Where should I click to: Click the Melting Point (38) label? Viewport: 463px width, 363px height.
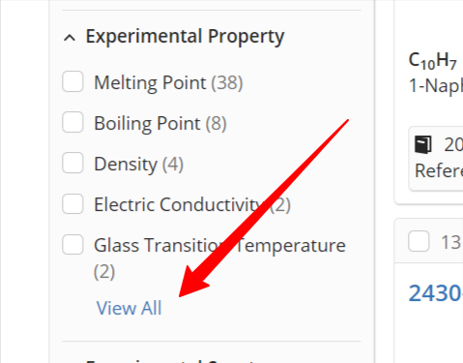point(168,83)
